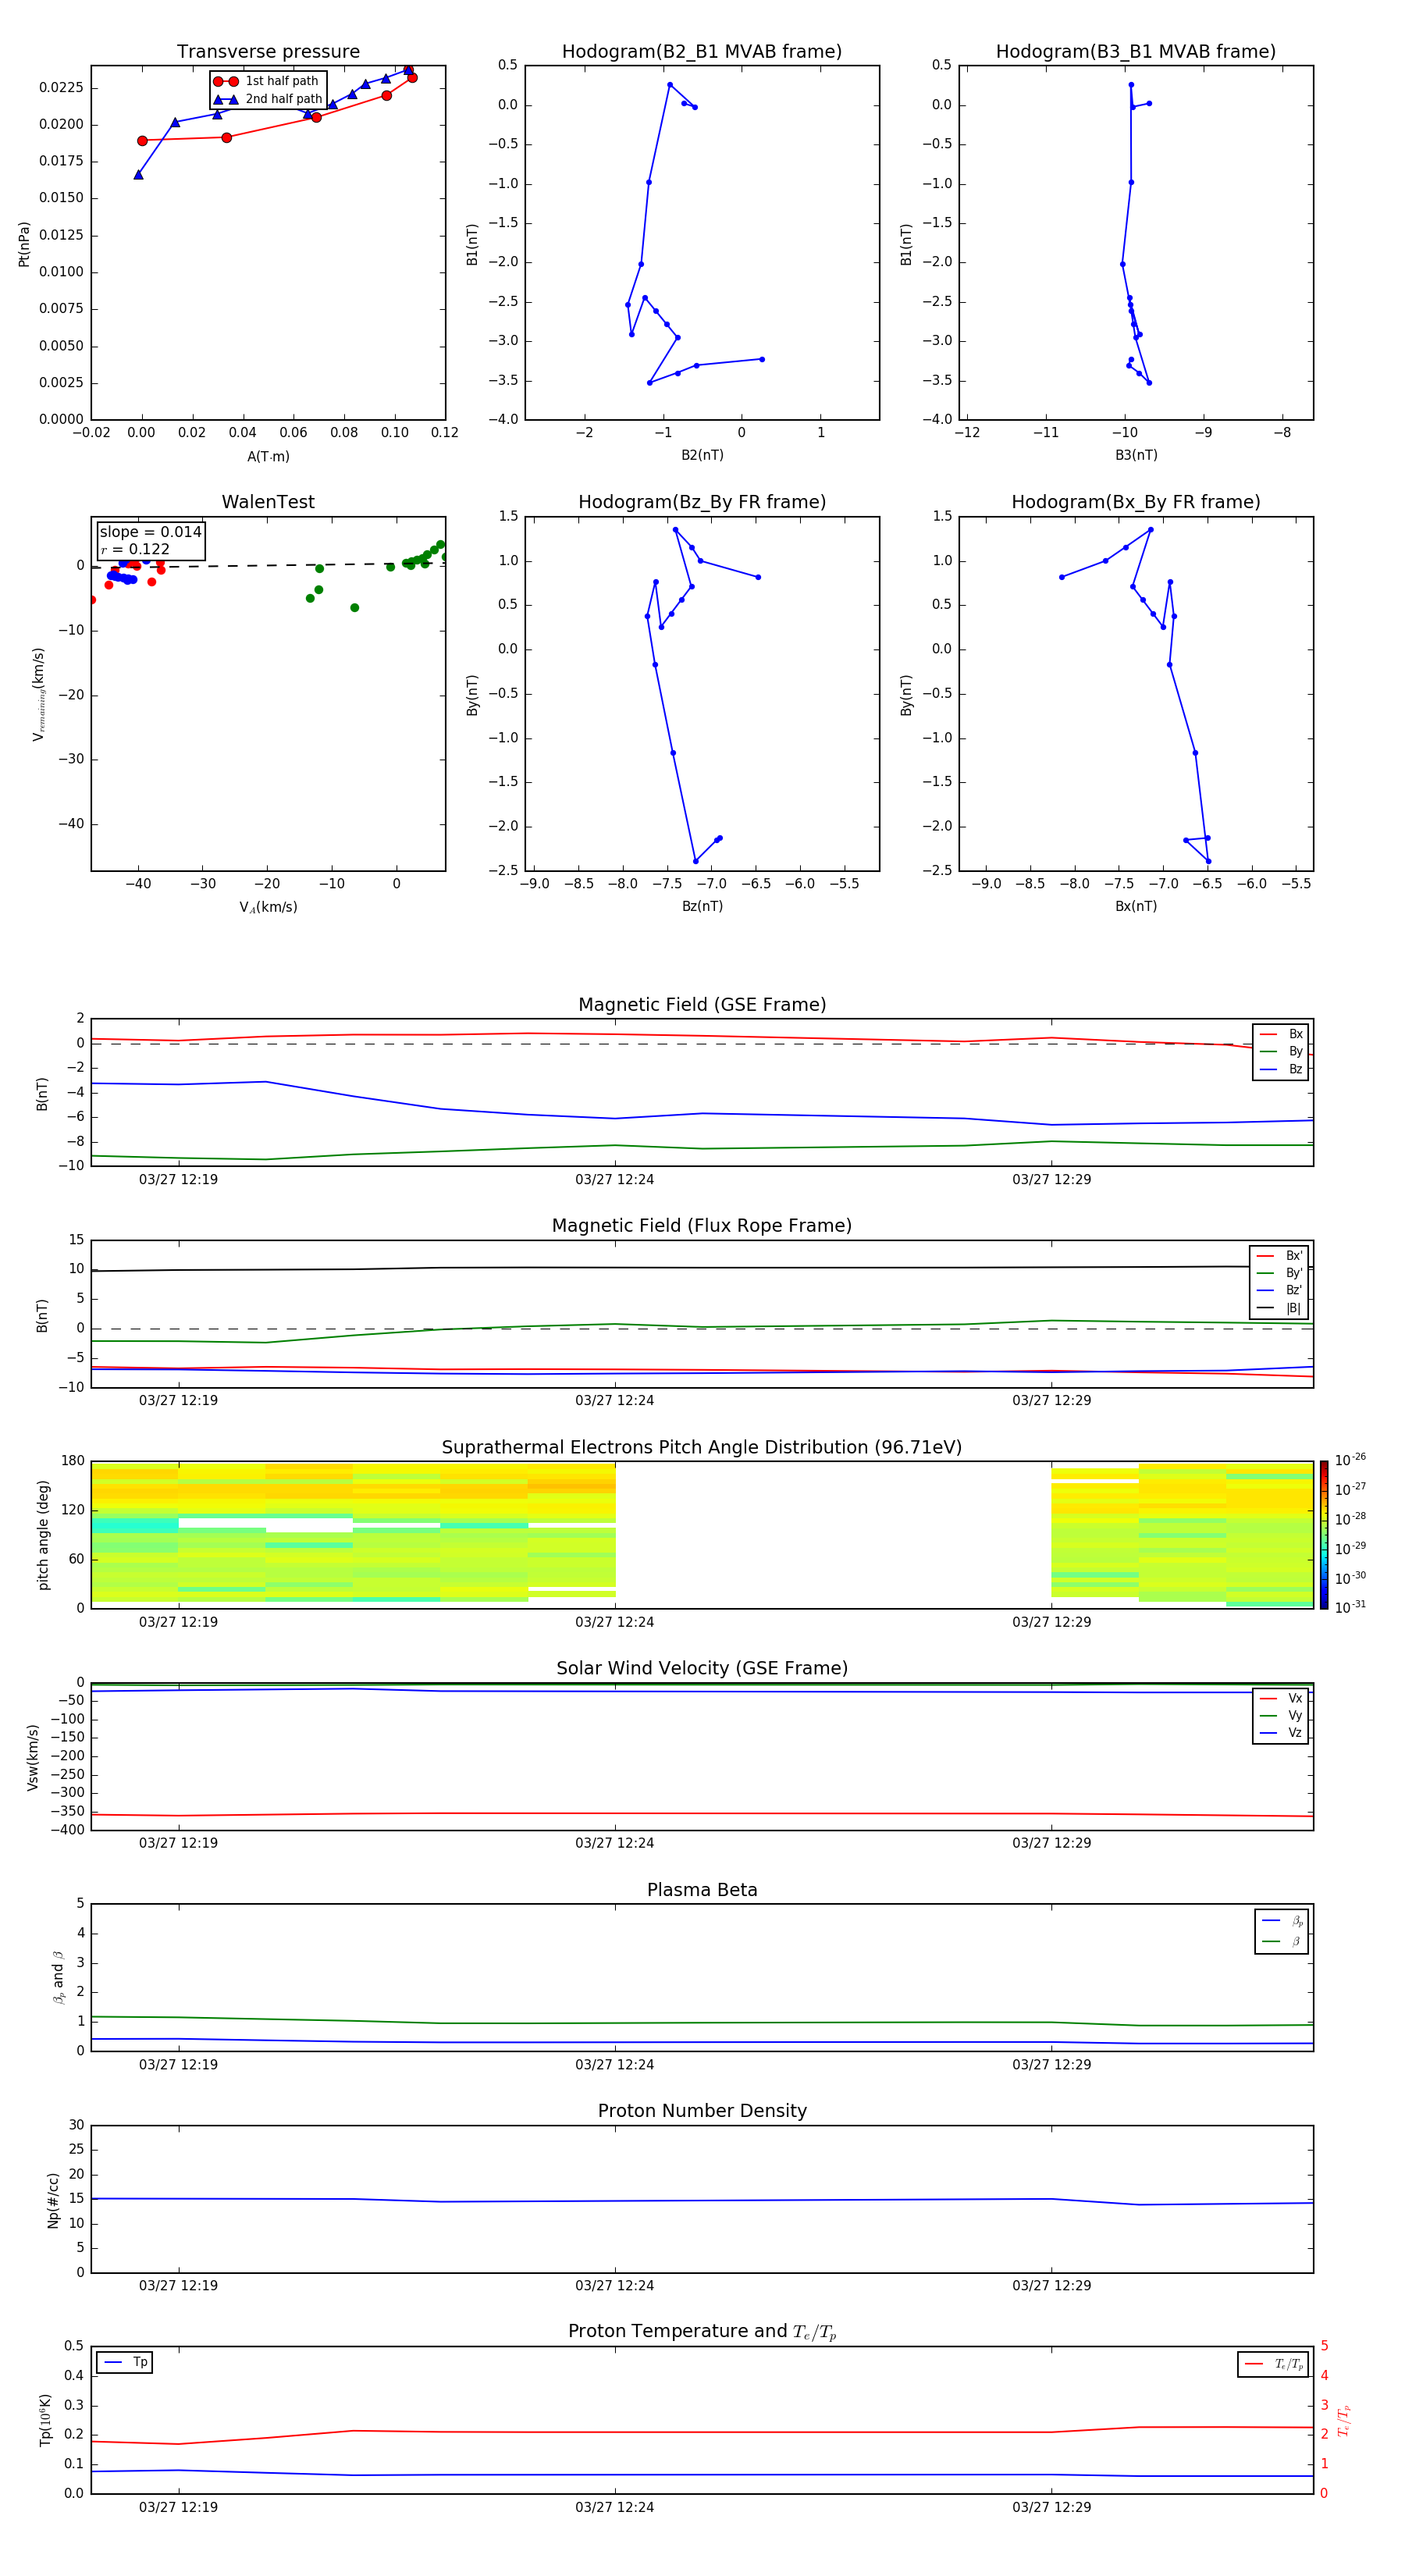1405x2576 pixels.
Task: Click '03/27 12:19' tick under GSE magnetic field
Action: click(178, 1180)
